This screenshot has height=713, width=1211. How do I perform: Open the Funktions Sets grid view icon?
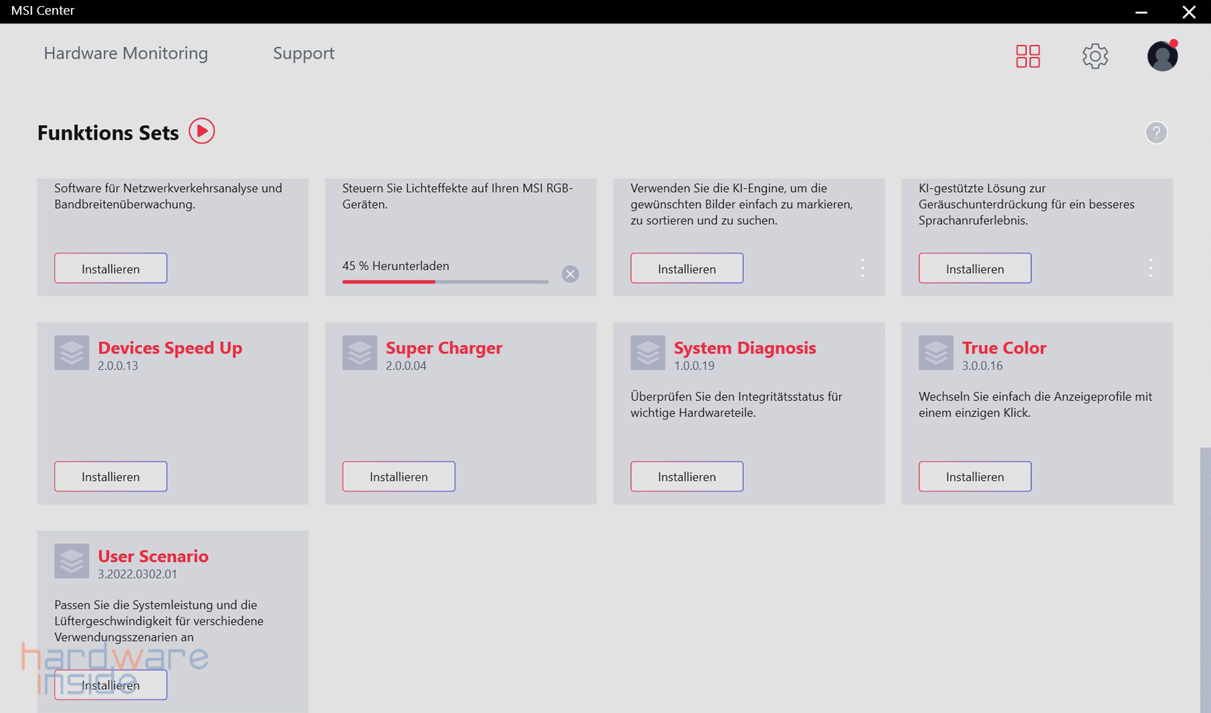pyautogui.click(x=1028, y=56)
